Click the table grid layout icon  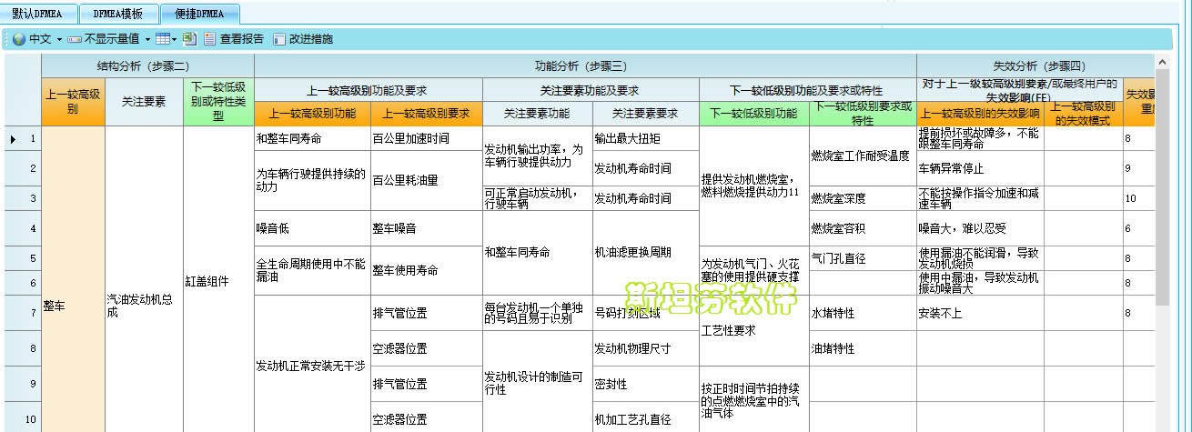(162, 39)
